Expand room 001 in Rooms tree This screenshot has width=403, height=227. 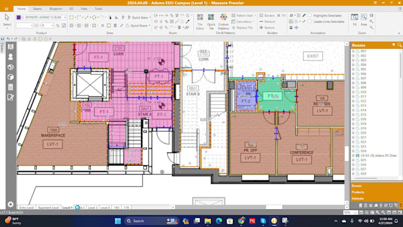353,51
